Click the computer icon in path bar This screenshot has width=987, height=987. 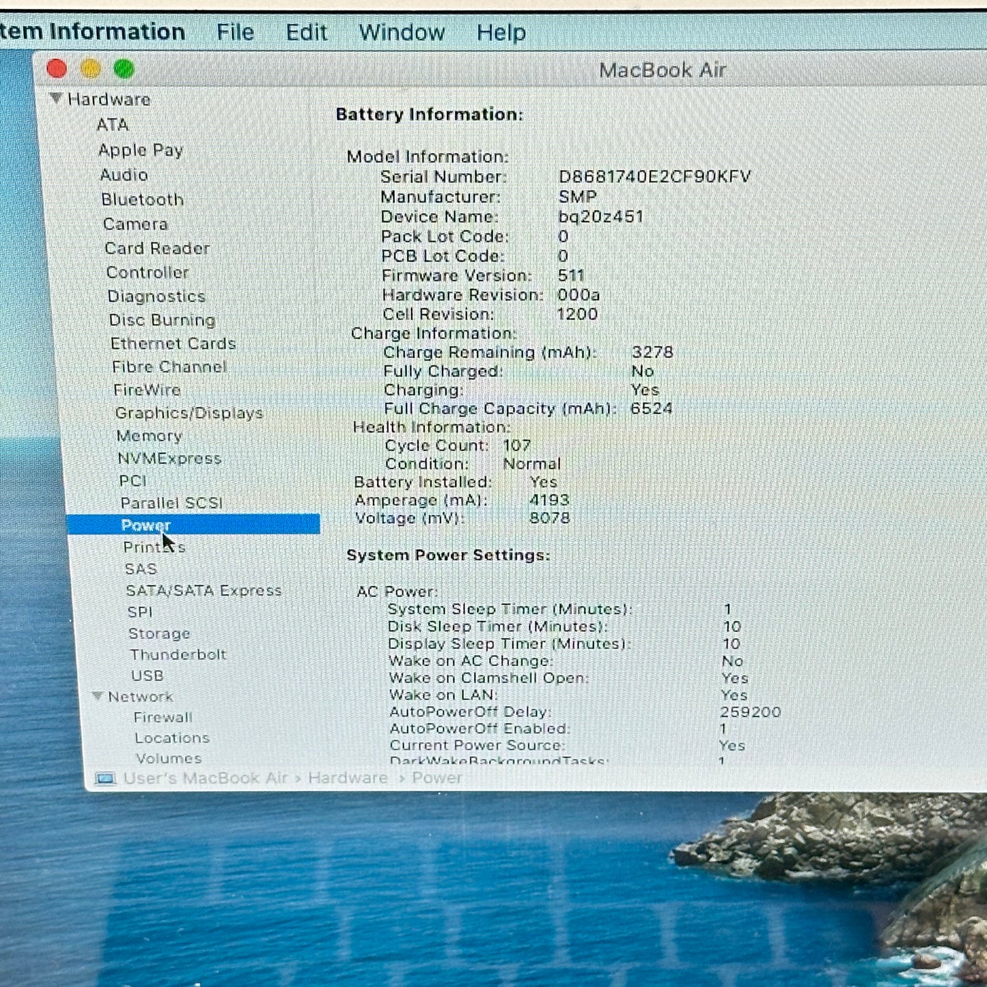point(105,779)
